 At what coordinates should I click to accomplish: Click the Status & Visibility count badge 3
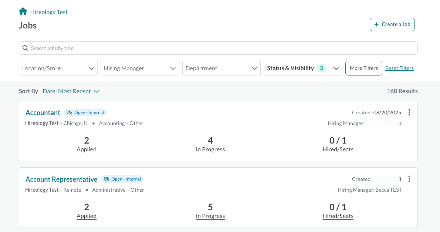(x=321, y=68)
